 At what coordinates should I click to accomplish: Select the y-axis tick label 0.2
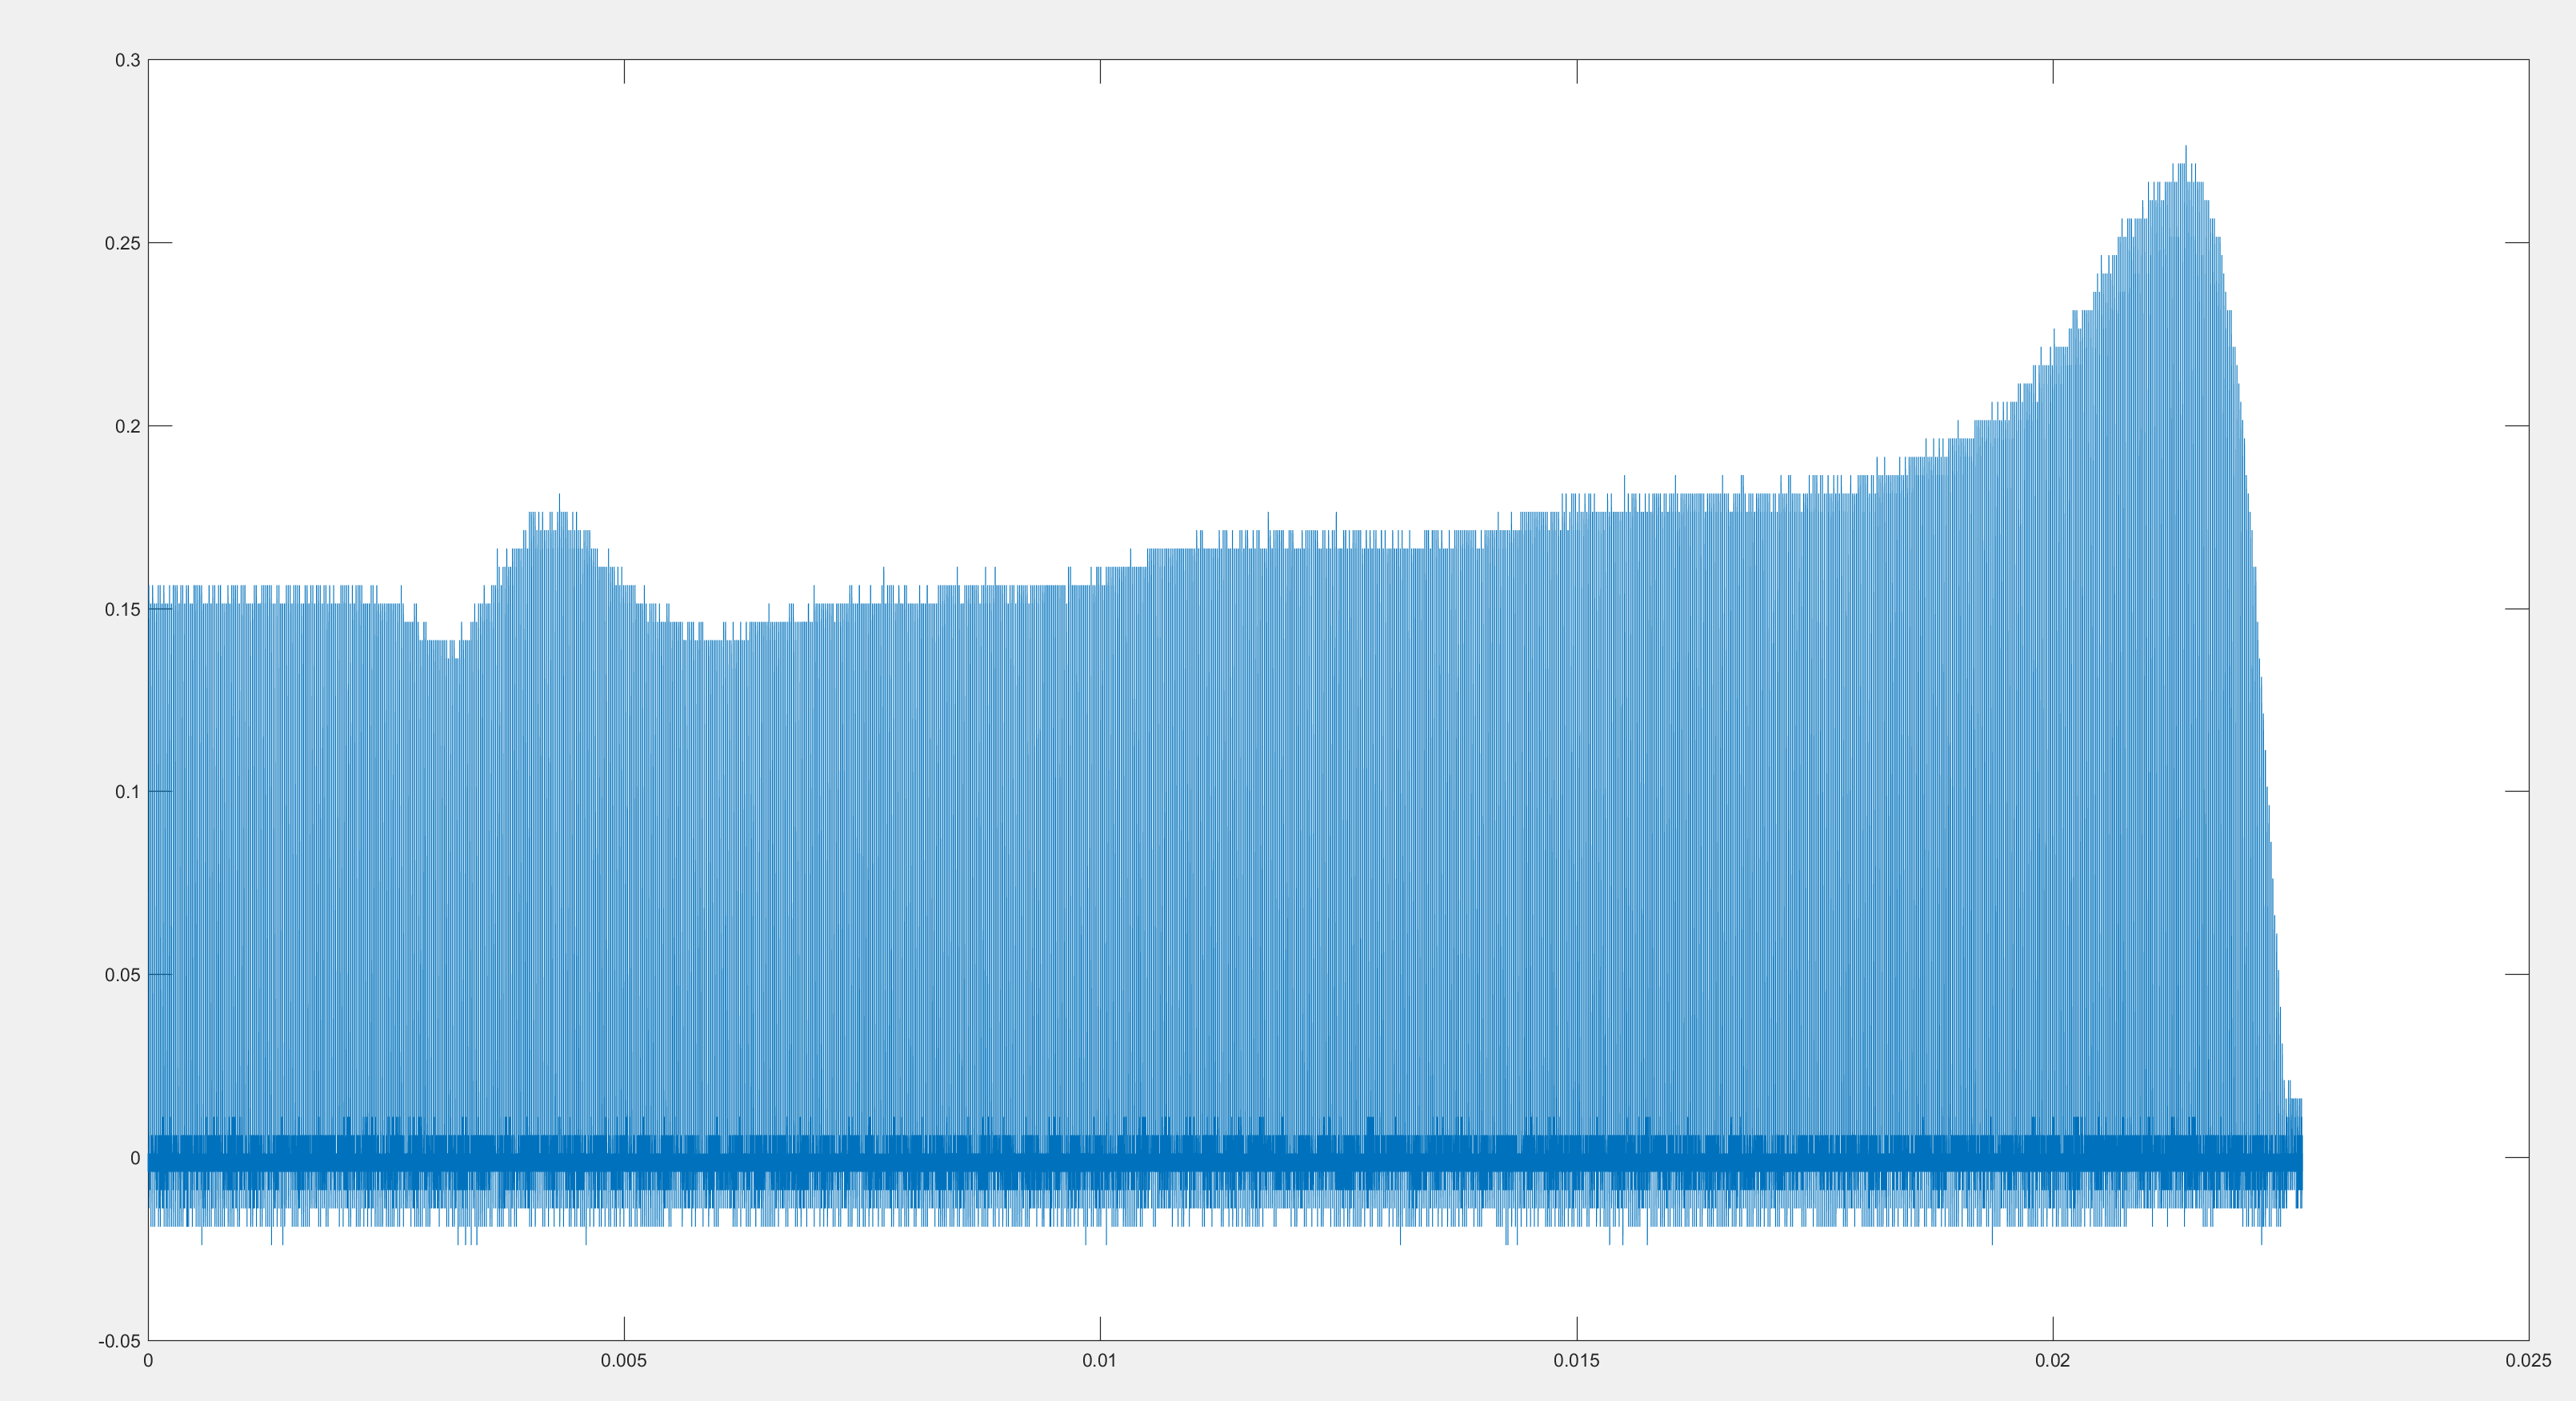pyautogui.click(x=127, y=427)
